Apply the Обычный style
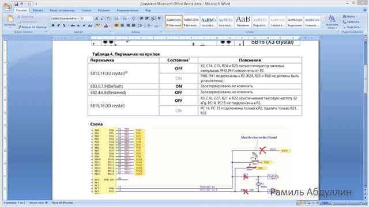This screenshot has height=207, width=369. click(x=174, y=22)
